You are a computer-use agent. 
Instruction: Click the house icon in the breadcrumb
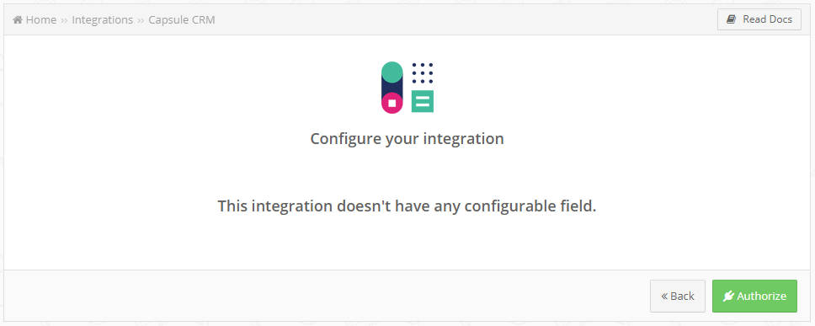click(x=18, y=19)
